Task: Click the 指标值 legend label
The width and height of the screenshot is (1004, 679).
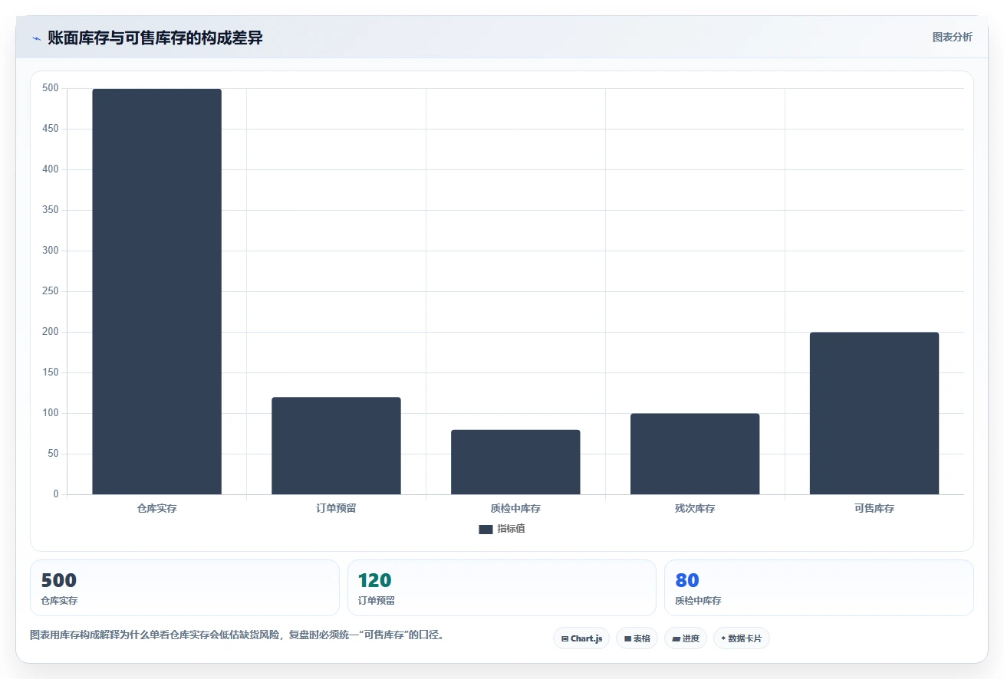Action: click(x=511, y=530)
